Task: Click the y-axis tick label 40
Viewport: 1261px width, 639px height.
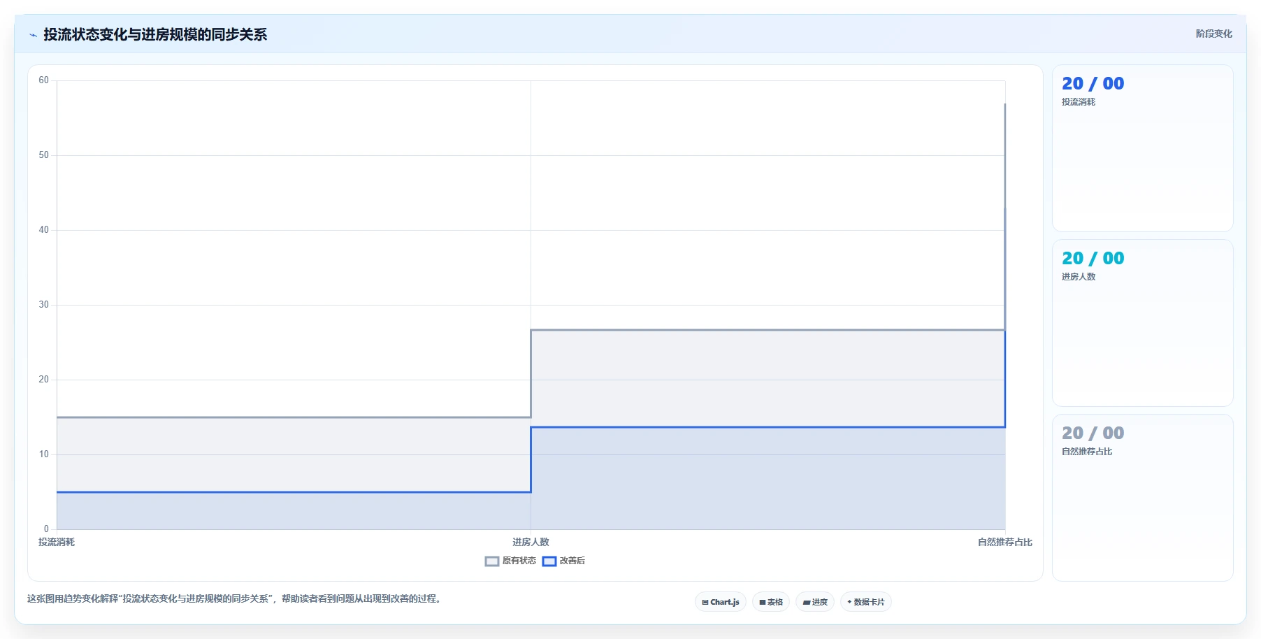Action: [44, 230]
